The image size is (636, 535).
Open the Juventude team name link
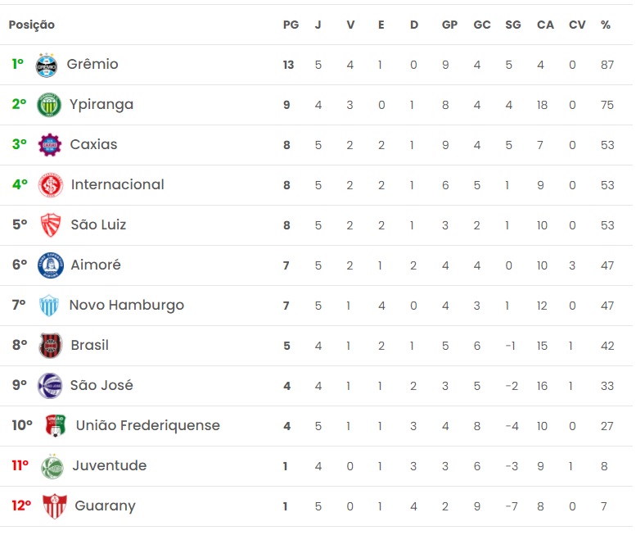pyautogui.click(x=110, y=466)
